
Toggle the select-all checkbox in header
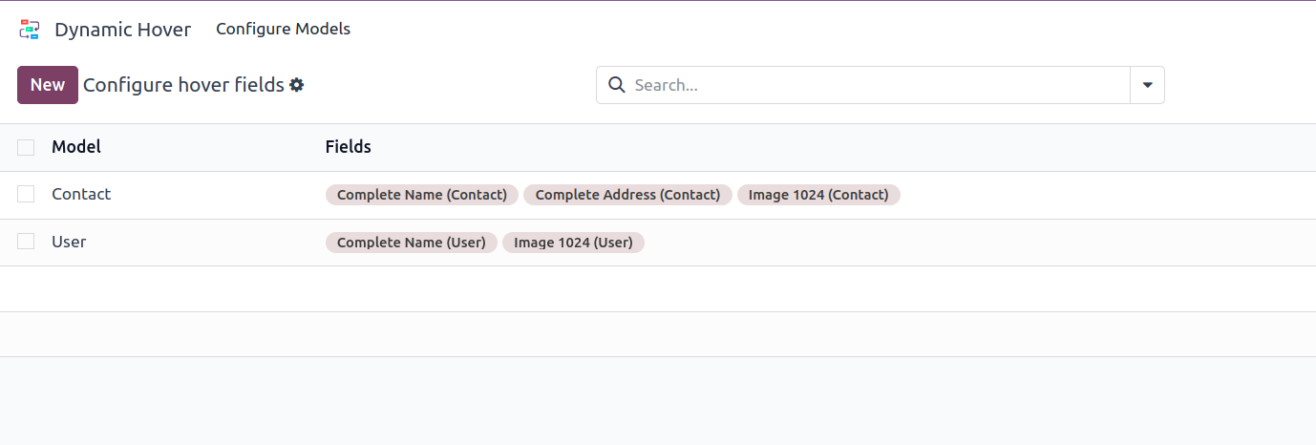point(26,147)
